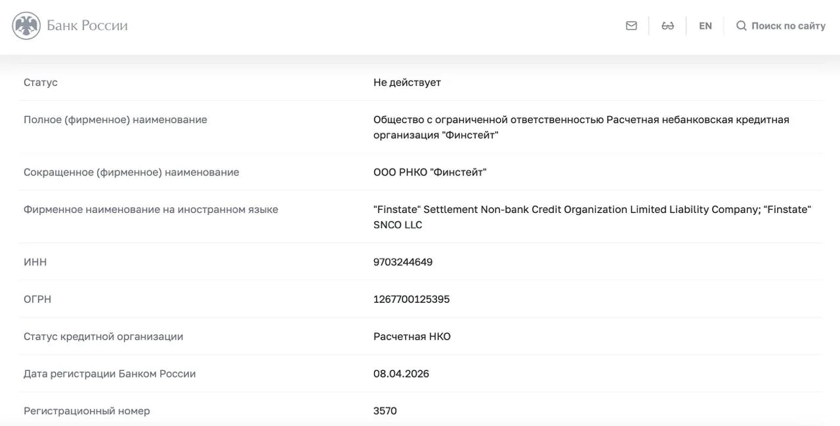840x426 pixels.
Task: Click the foreign-language name Finstate text
Action: coord(592,217)
